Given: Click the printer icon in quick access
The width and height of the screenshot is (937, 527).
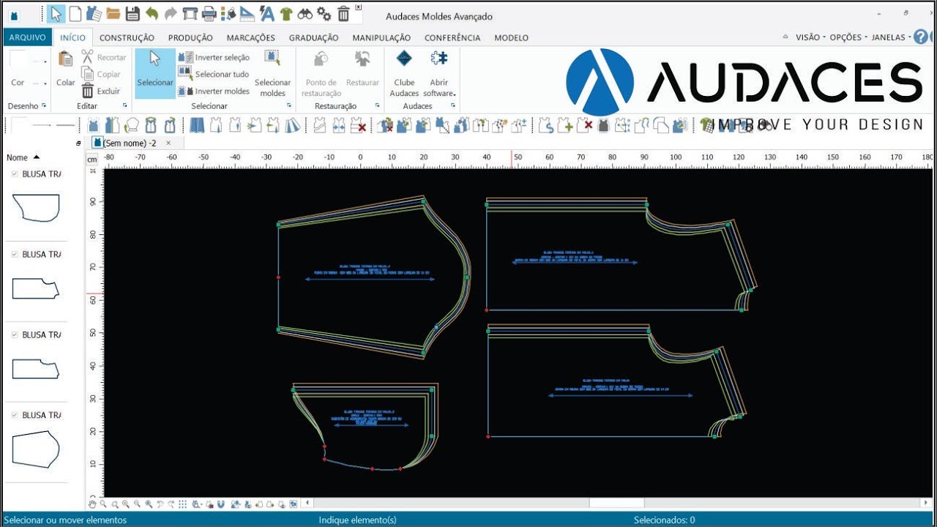Looking at the screenshot, I should (209, 13).
